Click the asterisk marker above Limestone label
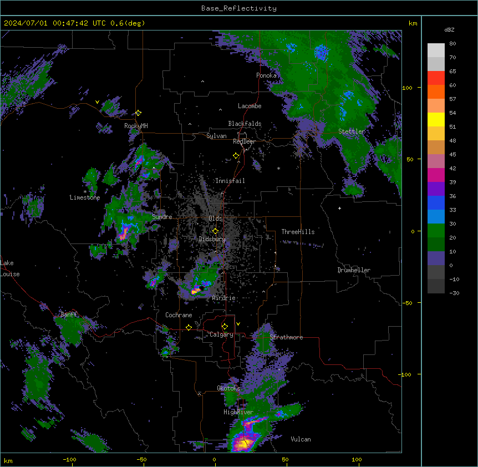478x467 pixels. [x=85, y=192]
